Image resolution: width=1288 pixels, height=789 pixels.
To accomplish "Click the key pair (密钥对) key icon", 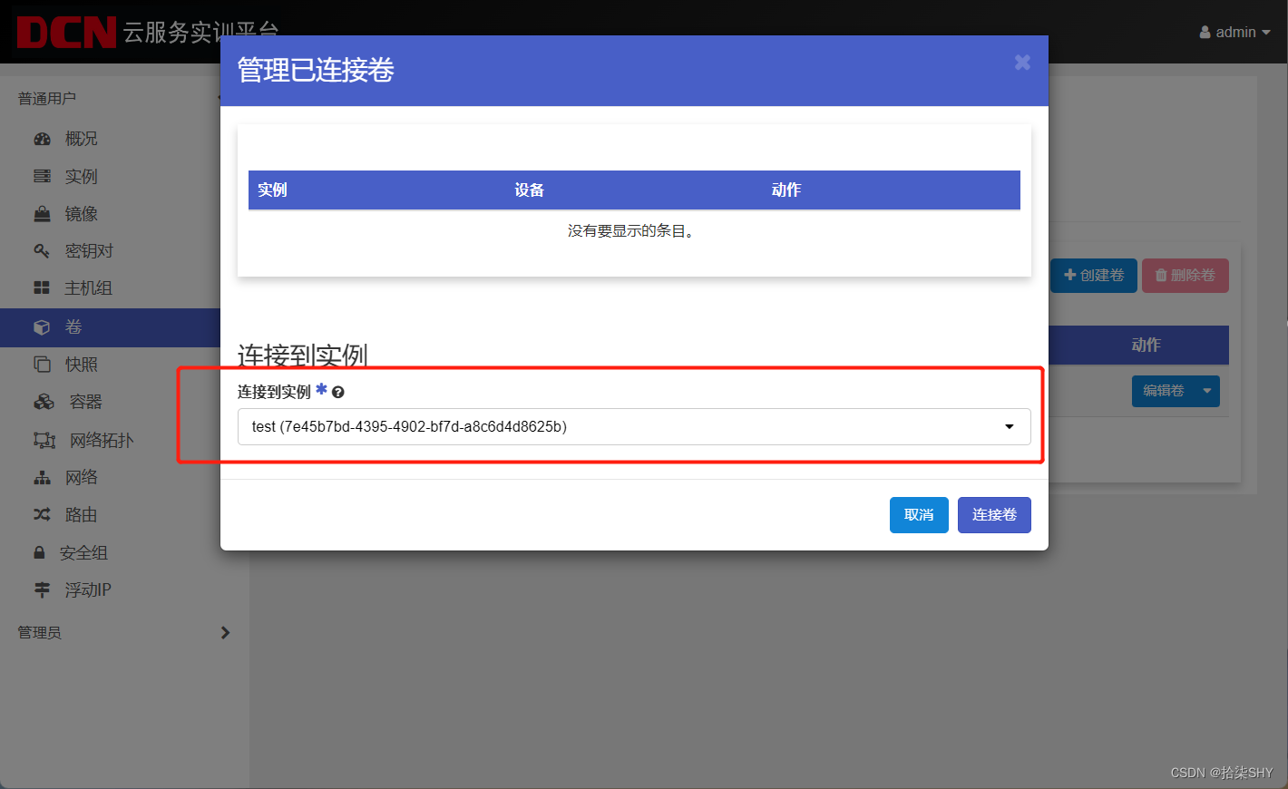I will coord(42,251).
